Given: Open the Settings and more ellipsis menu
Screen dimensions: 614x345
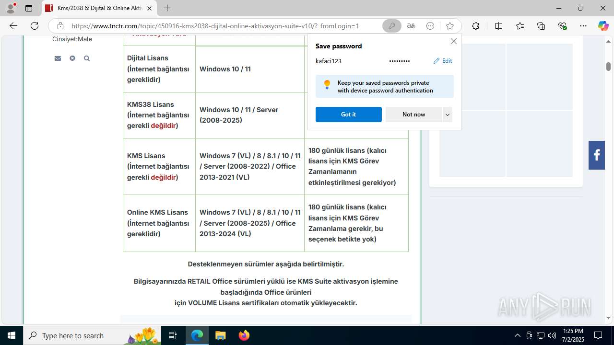Looking at the screenshot, I should point(583,26).
